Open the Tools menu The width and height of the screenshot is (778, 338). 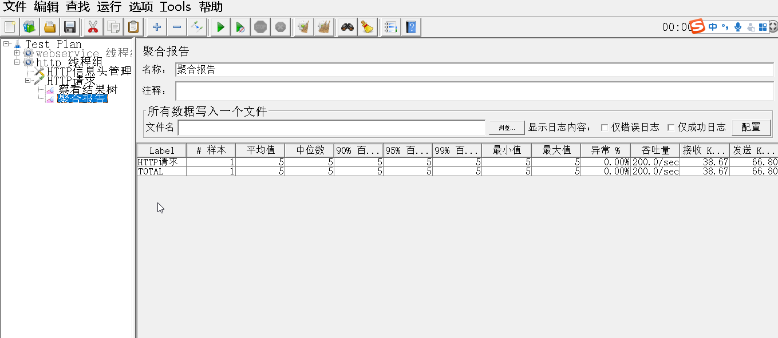pos(175,7)
